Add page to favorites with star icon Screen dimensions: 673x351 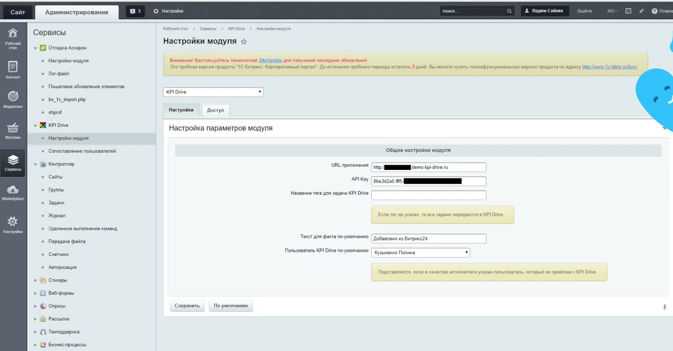[x=243, y=42]
